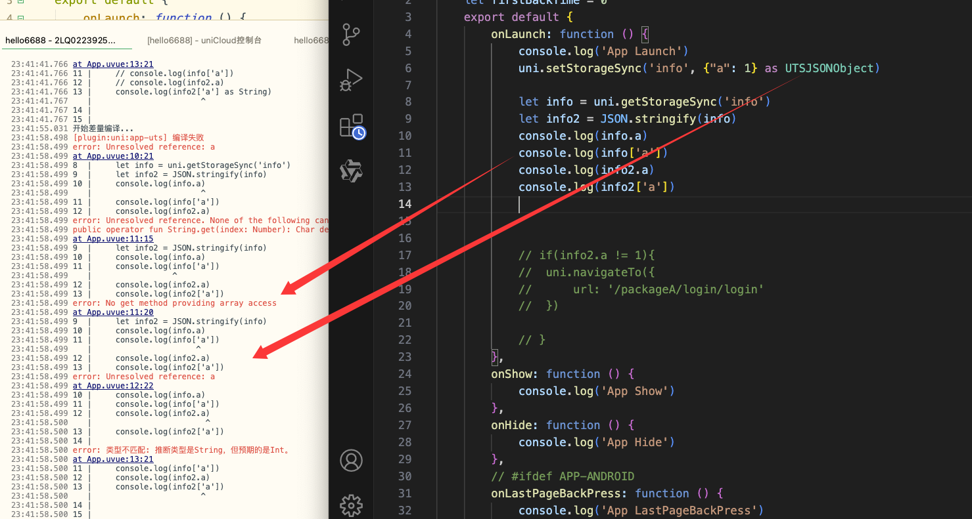Screen dimensions: 972x519
Task: Click the '类型不匹配' type mismatch error line
Action: [x=181, y=450]
